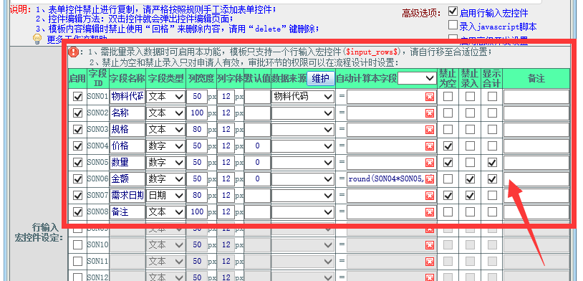This screenshot has height=281, width=583.
Task: Clear the S0N06 formula with red X icon
Action: [x=430, y=179]
